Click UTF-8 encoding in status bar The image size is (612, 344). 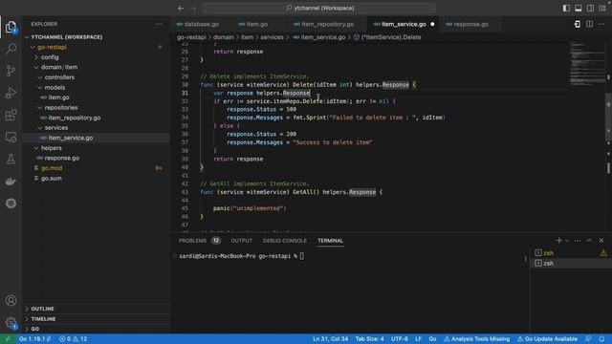400,339
